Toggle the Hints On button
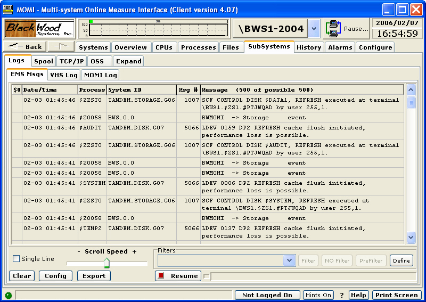426x302 pixels. pos(318,295)
